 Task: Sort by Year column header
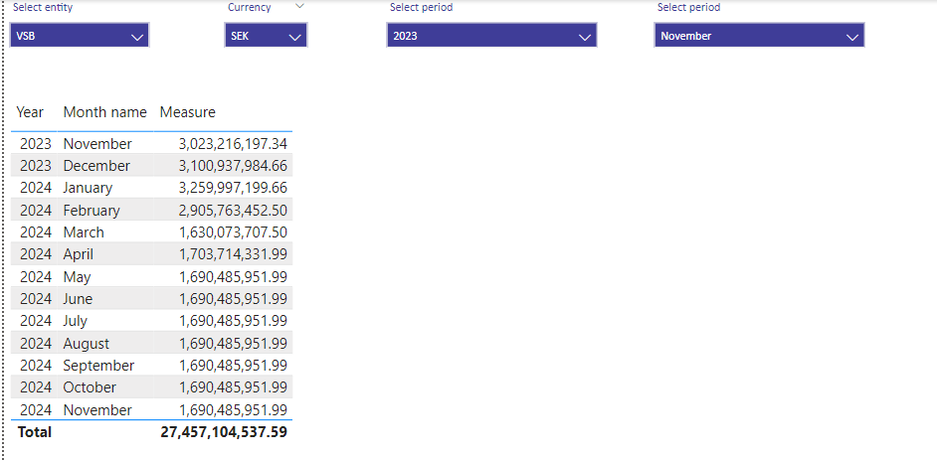30,112
